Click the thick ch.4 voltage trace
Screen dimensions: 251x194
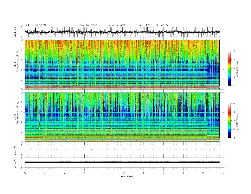tap(122, 162)
